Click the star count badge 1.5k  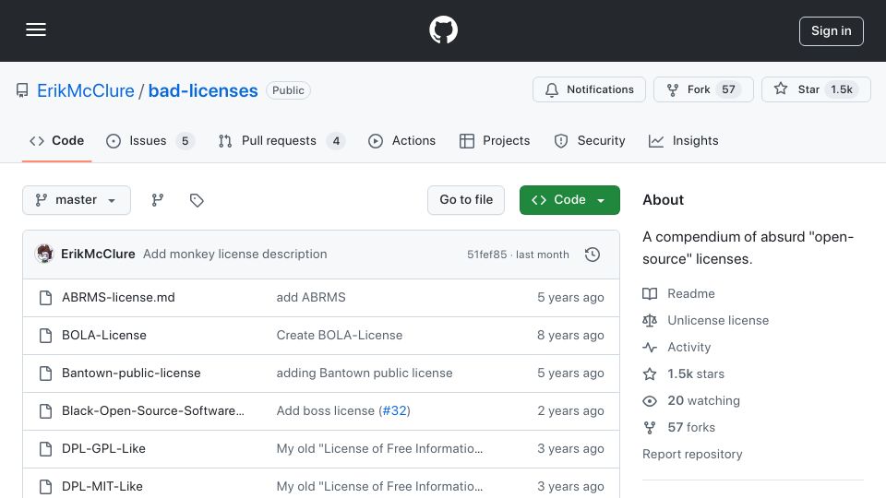[842, 89]
